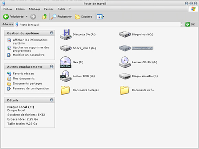
Task: Click the grey forward navigation arrow
Action: (33, 17)
